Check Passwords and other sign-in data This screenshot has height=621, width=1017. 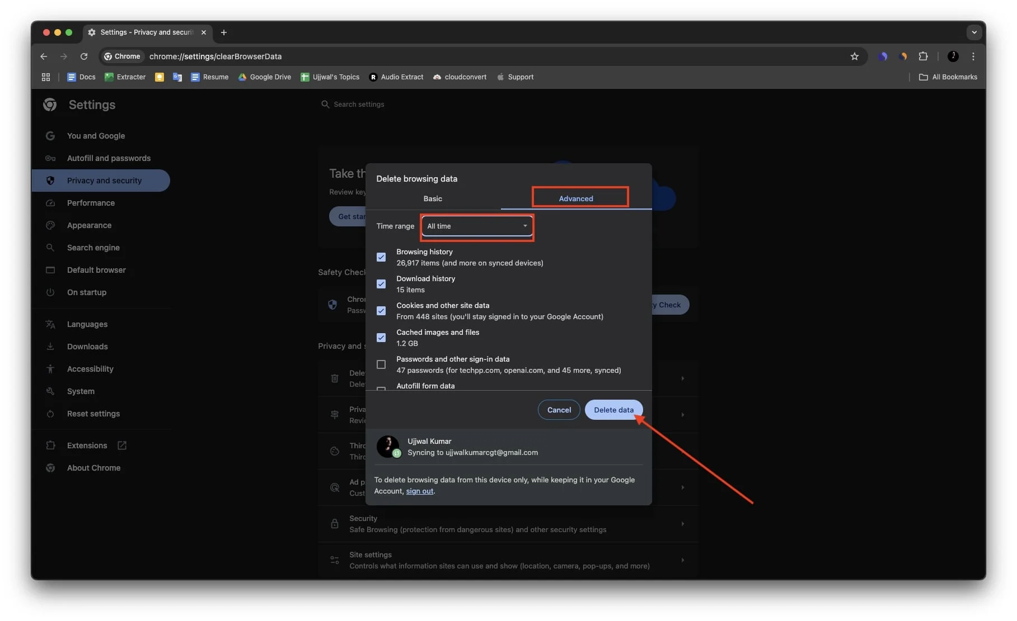[381, 364]
